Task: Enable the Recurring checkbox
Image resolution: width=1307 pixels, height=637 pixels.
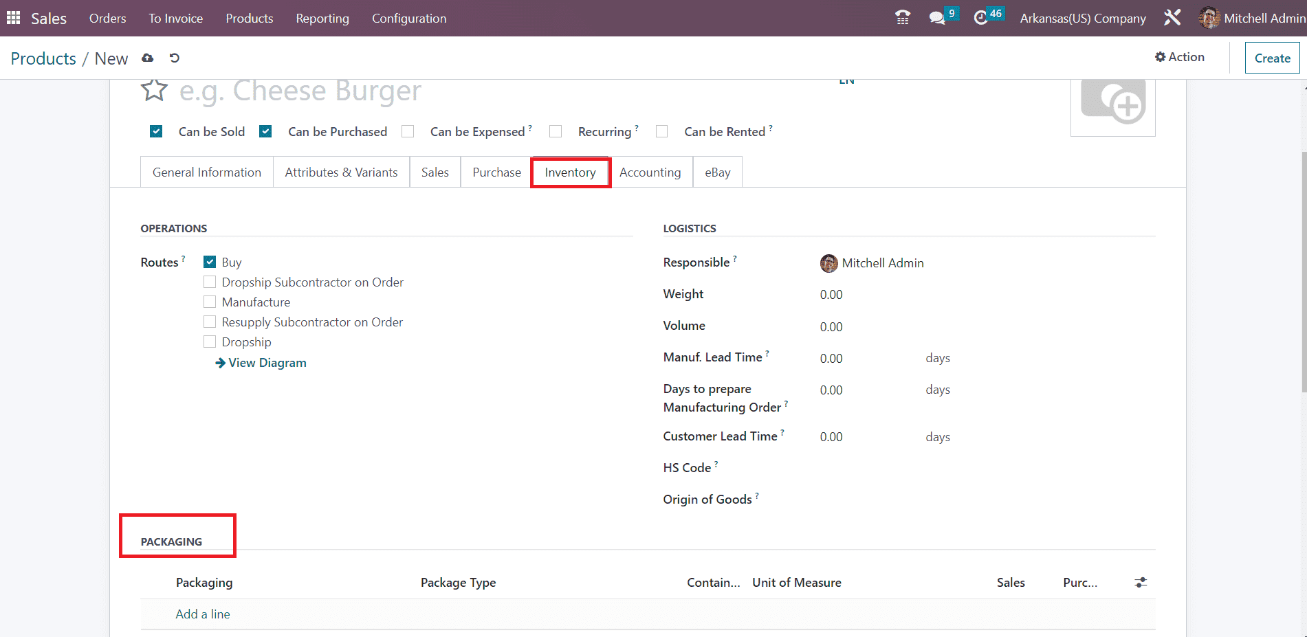Action: click(556, 131)
